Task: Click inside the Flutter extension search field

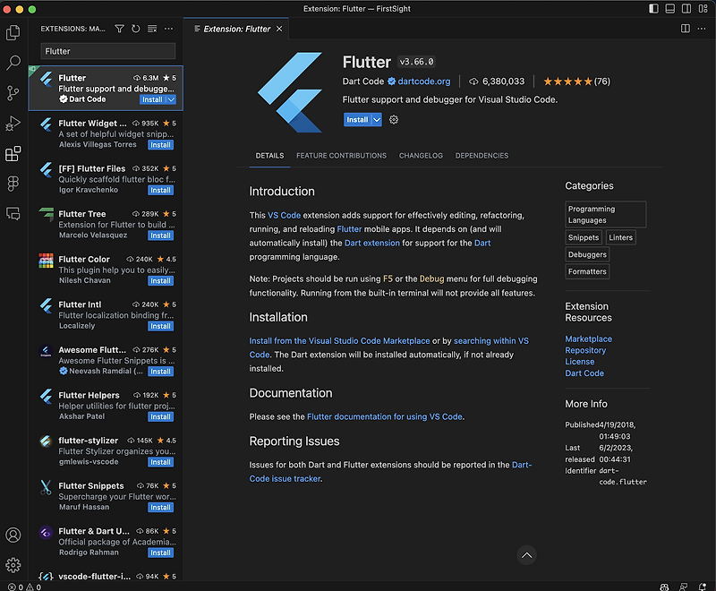Action: (107, 52)
